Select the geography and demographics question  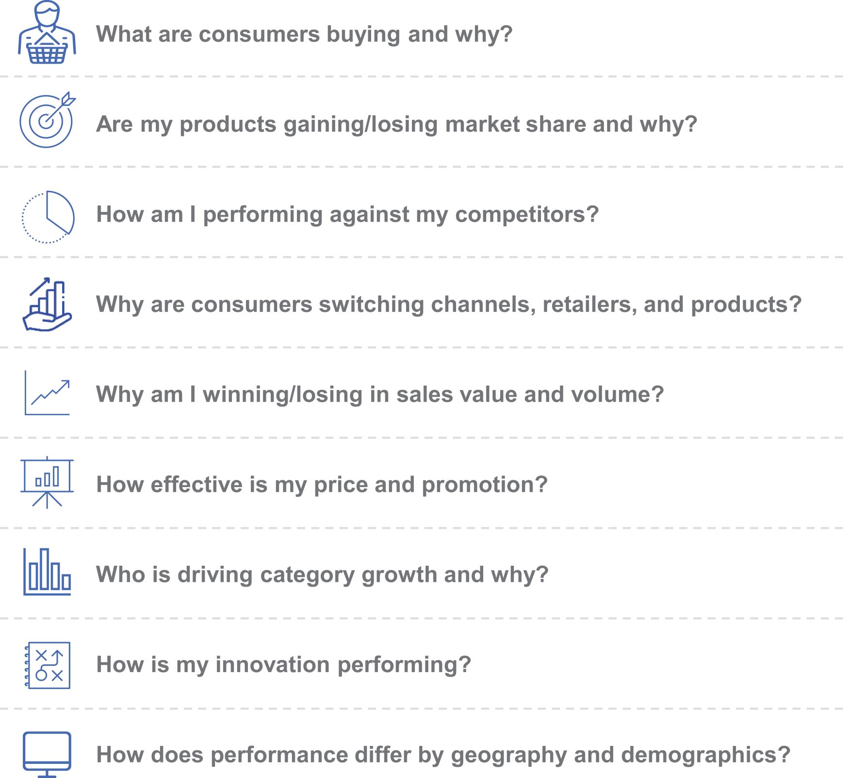(443, 755)
